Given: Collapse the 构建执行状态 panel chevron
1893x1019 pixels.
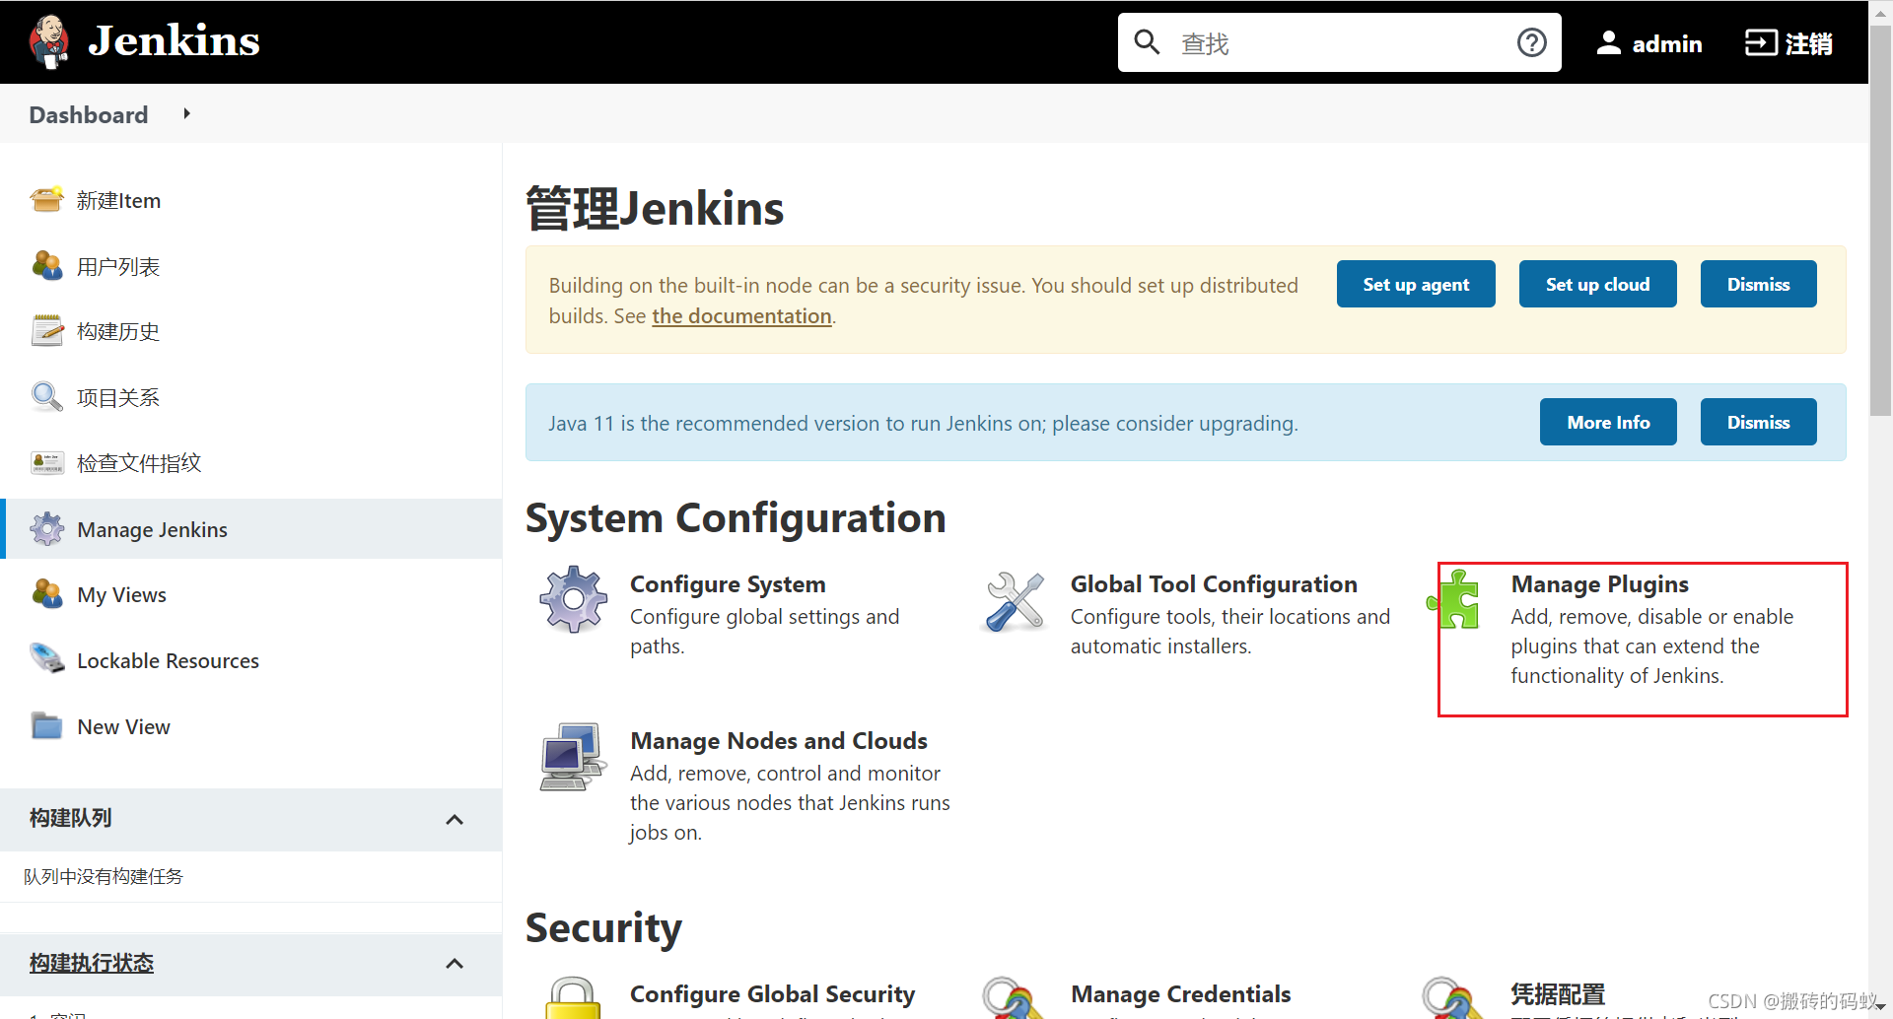Looking at the screenshot, I should pyautogui.click(x=455, y=964).
